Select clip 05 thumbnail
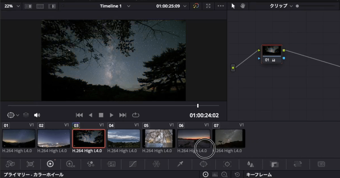Viewport: 340px width, 178px height. (x=159, y=138)
